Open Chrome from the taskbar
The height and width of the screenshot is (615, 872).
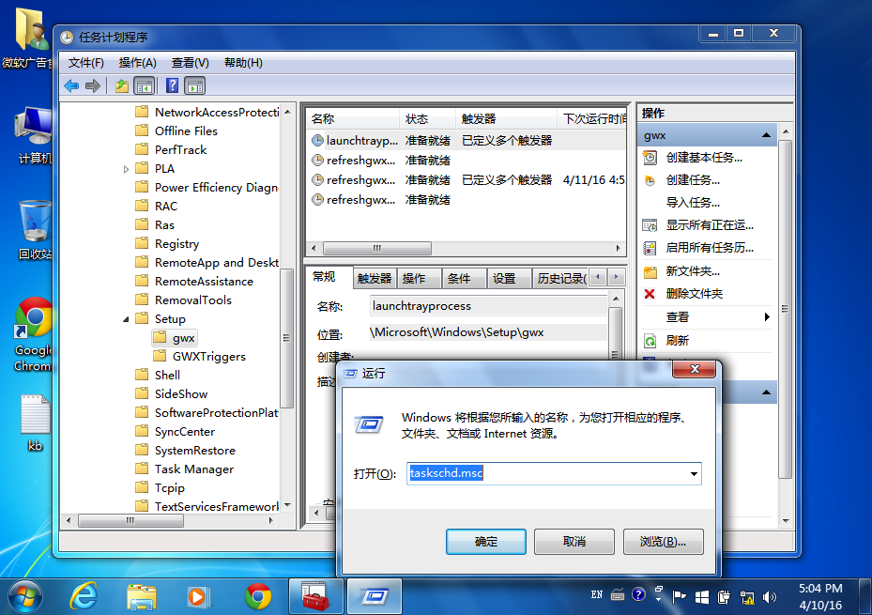coord(258,597)
